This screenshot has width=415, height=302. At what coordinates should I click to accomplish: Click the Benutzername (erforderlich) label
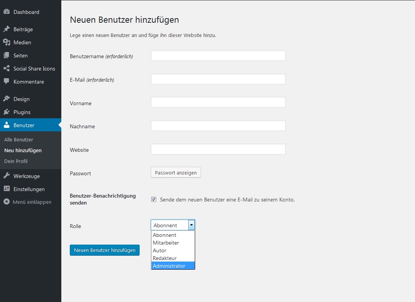(101, 56)
